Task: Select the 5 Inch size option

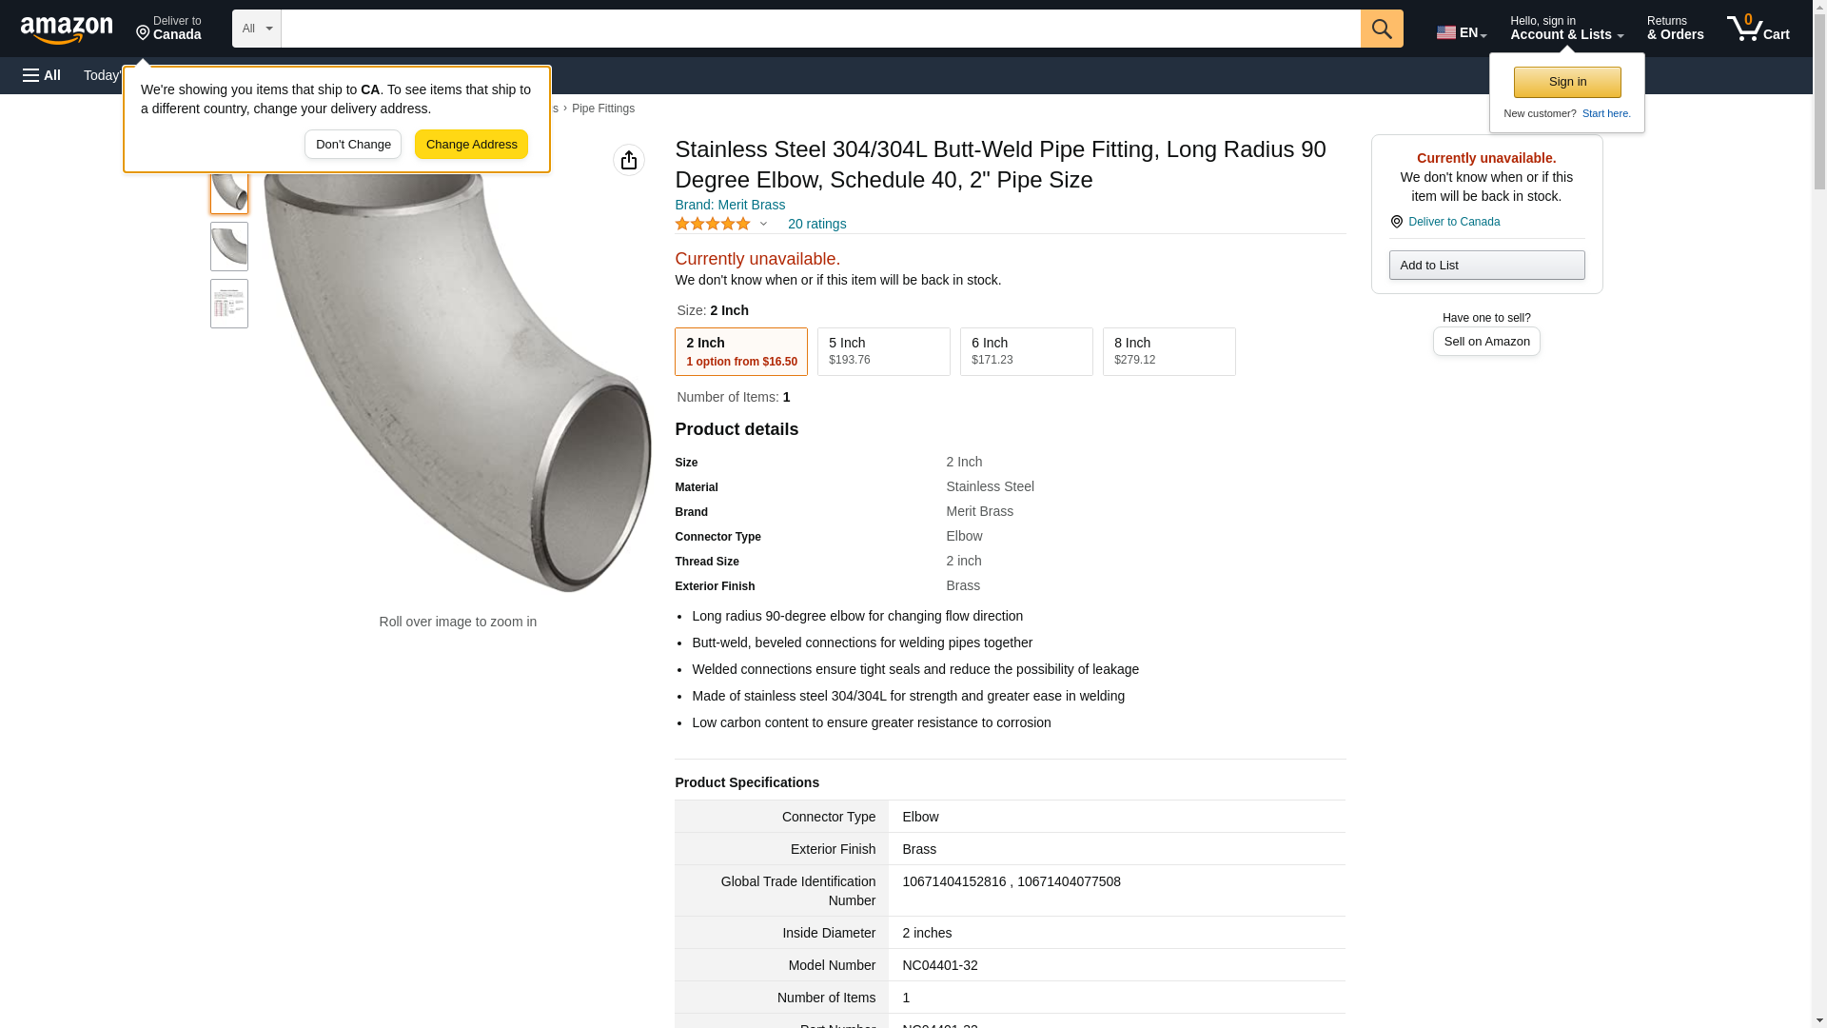Action: point(883,351)
